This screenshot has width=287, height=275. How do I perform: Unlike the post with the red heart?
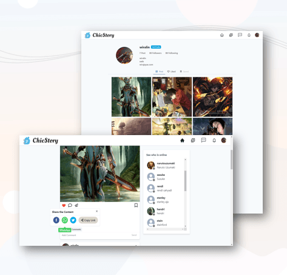tap(64, 206)
